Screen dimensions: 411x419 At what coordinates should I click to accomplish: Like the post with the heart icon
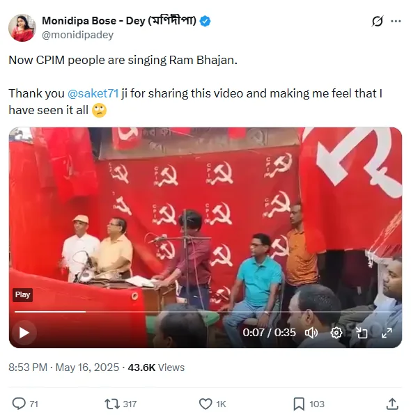pos(205,404)
